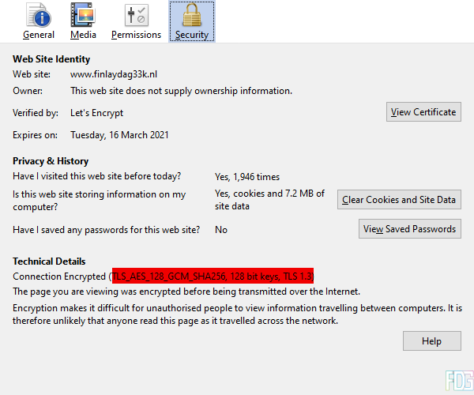Click the cookies and 7.2 MB text
This screenshot has height=395, width=474.
tap(269, 200)
